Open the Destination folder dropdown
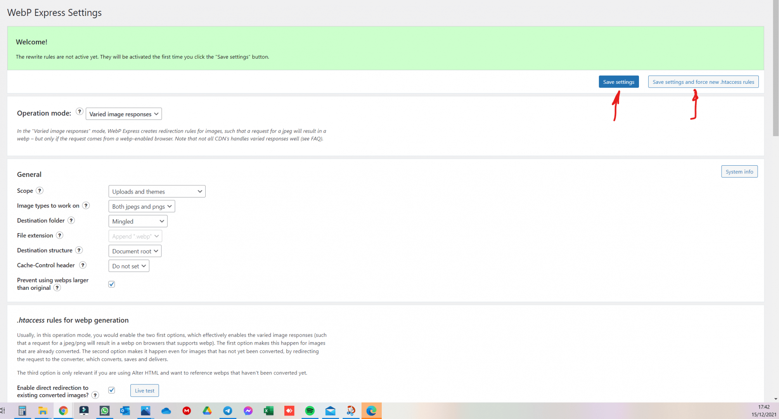Viewport: 779px width, 419px height. 138,221
